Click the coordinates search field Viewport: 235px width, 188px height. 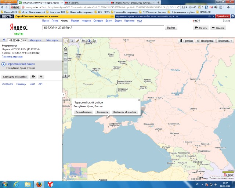(x=103, y=28)
